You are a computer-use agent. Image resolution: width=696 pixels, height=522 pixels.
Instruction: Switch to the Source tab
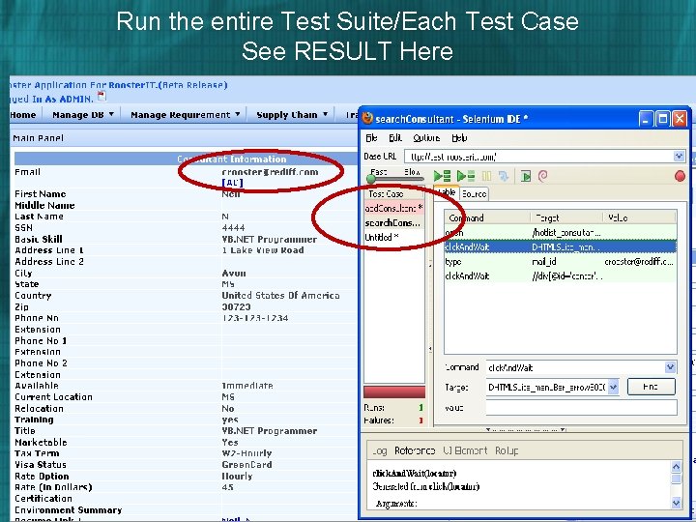coord(474,194)
